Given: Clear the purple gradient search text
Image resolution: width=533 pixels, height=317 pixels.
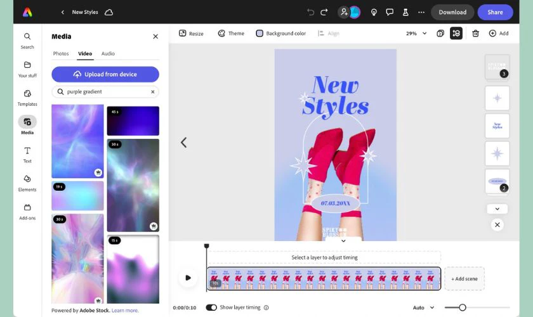Looking at the screenshot, I should (x=153, y=92).
